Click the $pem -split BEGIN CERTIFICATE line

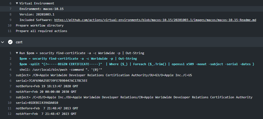click(x=137, y=64)
